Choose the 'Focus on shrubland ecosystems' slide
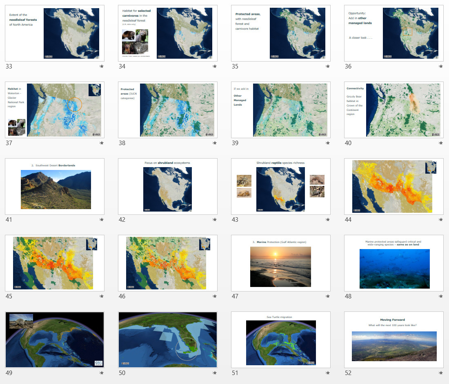 point(168,186)
